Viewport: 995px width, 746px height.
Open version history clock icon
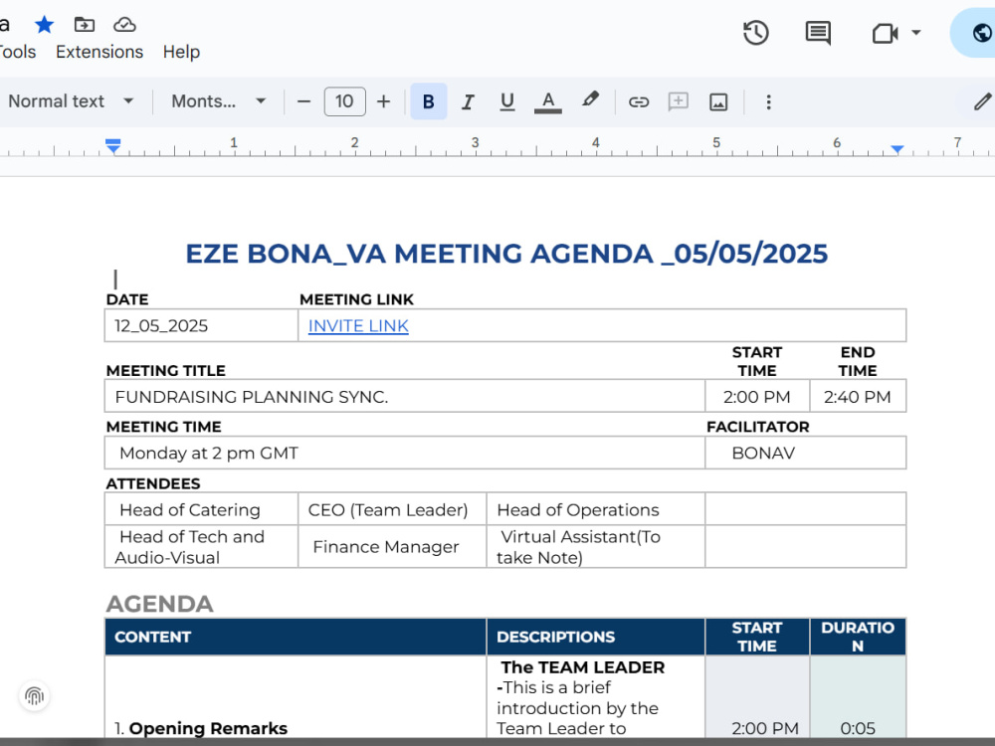tap(756, 33)
